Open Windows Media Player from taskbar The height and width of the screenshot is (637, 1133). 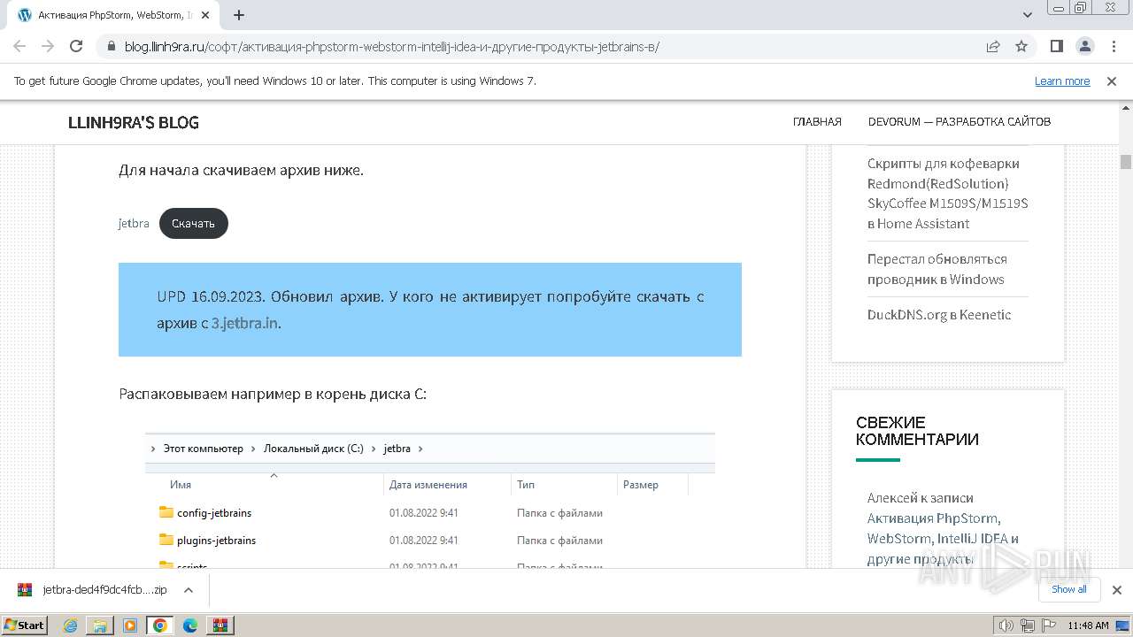tap(130, 625)
